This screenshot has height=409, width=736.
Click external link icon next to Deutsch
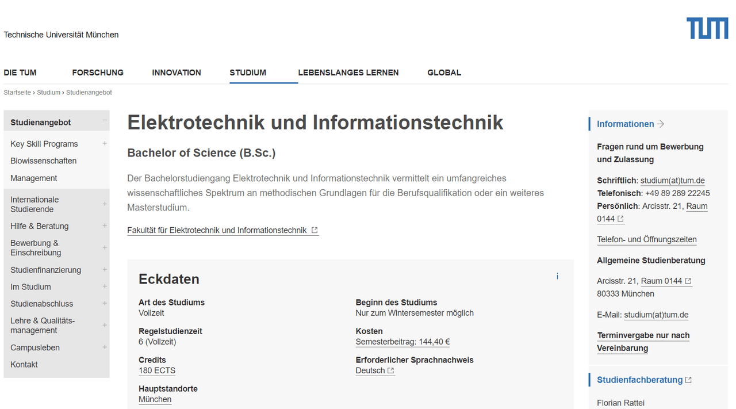pos(391,370)
